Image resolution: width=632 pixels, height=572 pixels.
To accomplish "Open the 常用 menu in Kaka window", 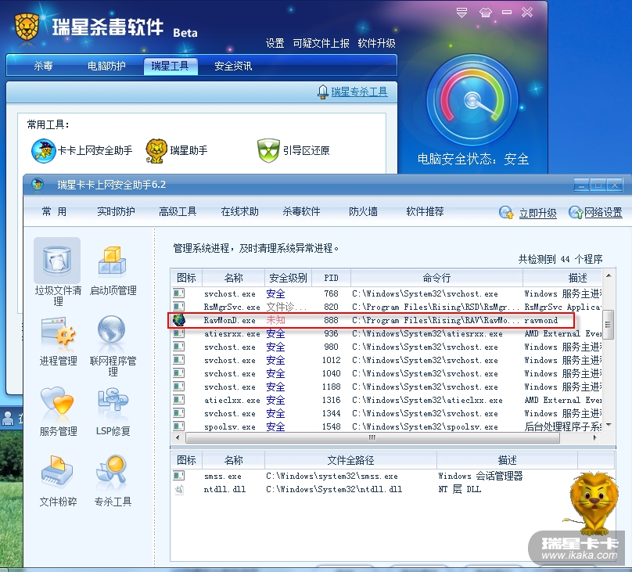I will coord(54,211).
